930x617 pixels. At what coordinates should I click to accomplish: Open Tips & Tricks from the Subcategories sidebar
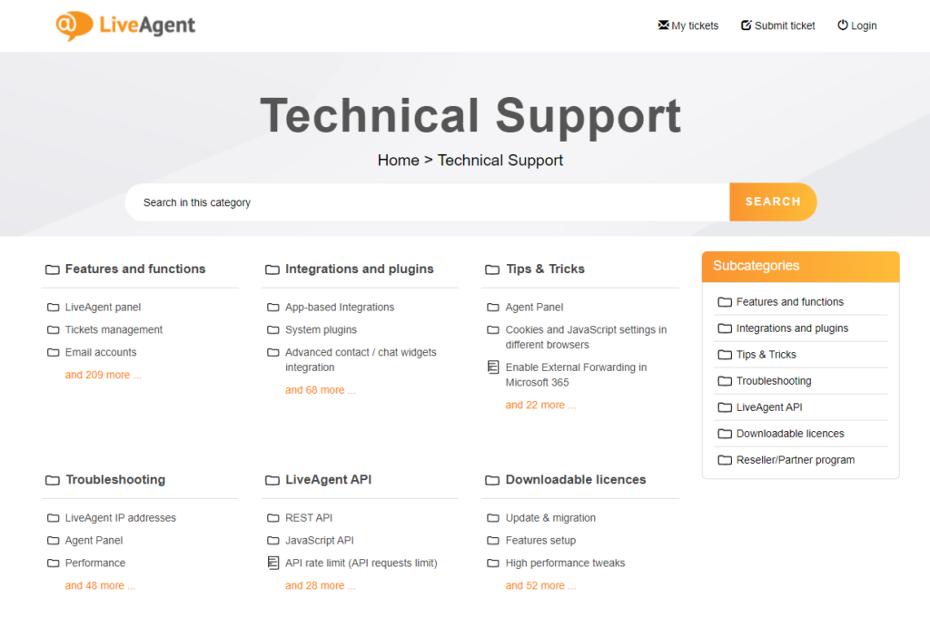pyautogui.click(x=767, y=354)
